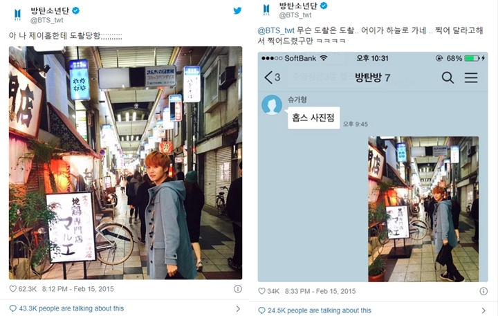Click reply bubble icon beside 43.3K people

click(12, 308)
